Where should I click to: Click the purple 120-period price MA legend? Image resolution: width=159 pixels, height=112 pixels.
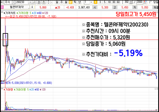46,13
